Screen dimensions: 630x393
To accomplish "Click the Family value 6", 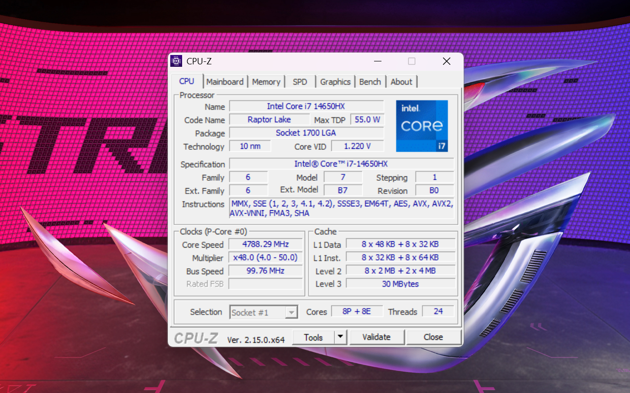I will (248, 177).
